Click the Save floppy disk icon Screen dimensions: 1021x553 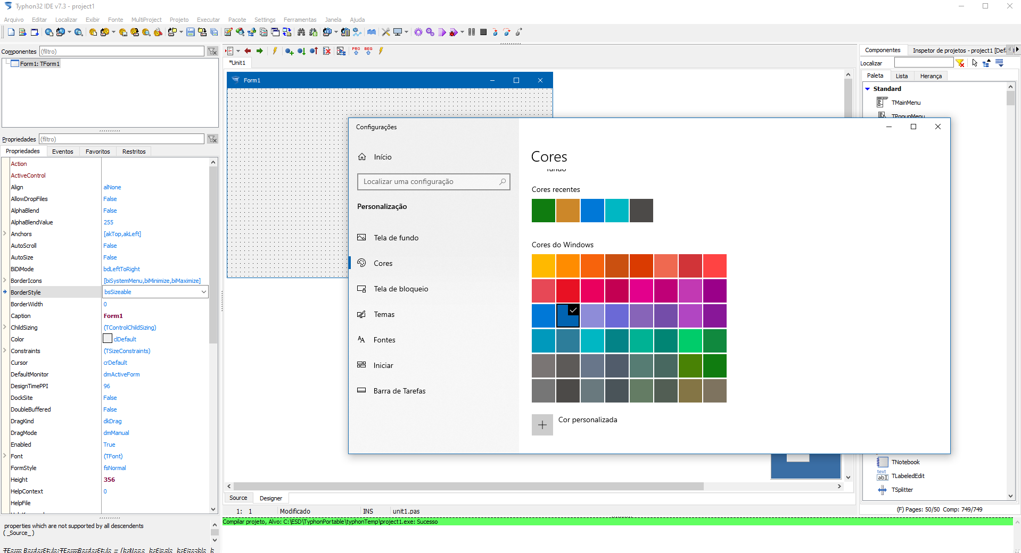[x=190, y=32]
